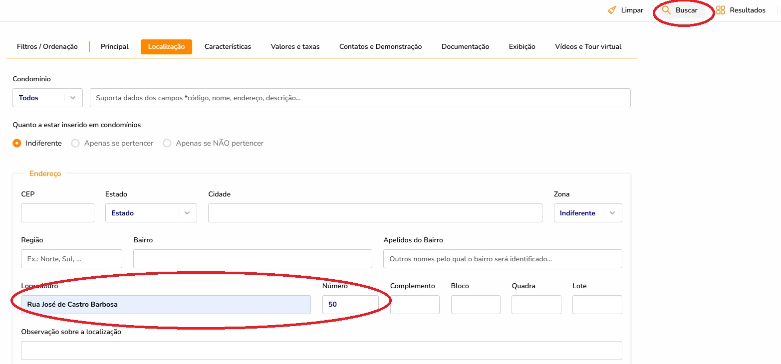Choose 'Apenas se NÃO pertencer' radio

tap(167, 143)
